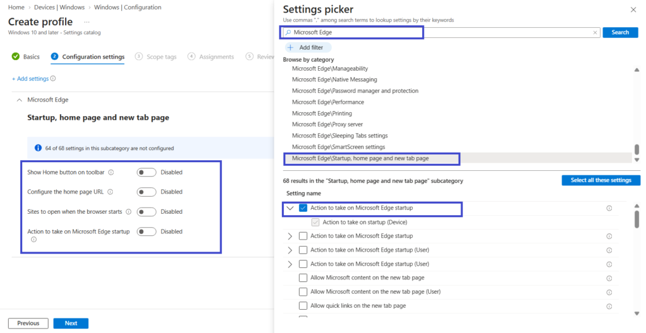The height and width of the screenshot is (333, 646).
Task: Click results list scrollbar down arrow
Action: 637,313
